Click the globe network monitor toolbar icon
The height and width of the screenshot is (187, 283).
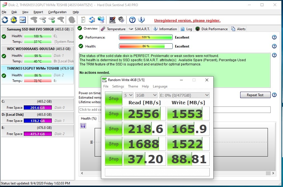click(101, 20)
